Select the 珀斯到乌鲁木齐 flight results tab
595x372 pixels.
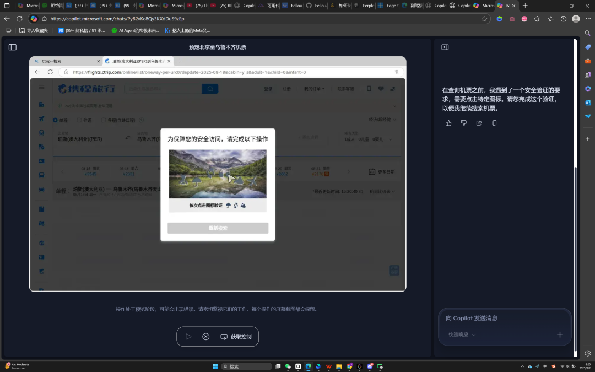[x=134, y=61]
